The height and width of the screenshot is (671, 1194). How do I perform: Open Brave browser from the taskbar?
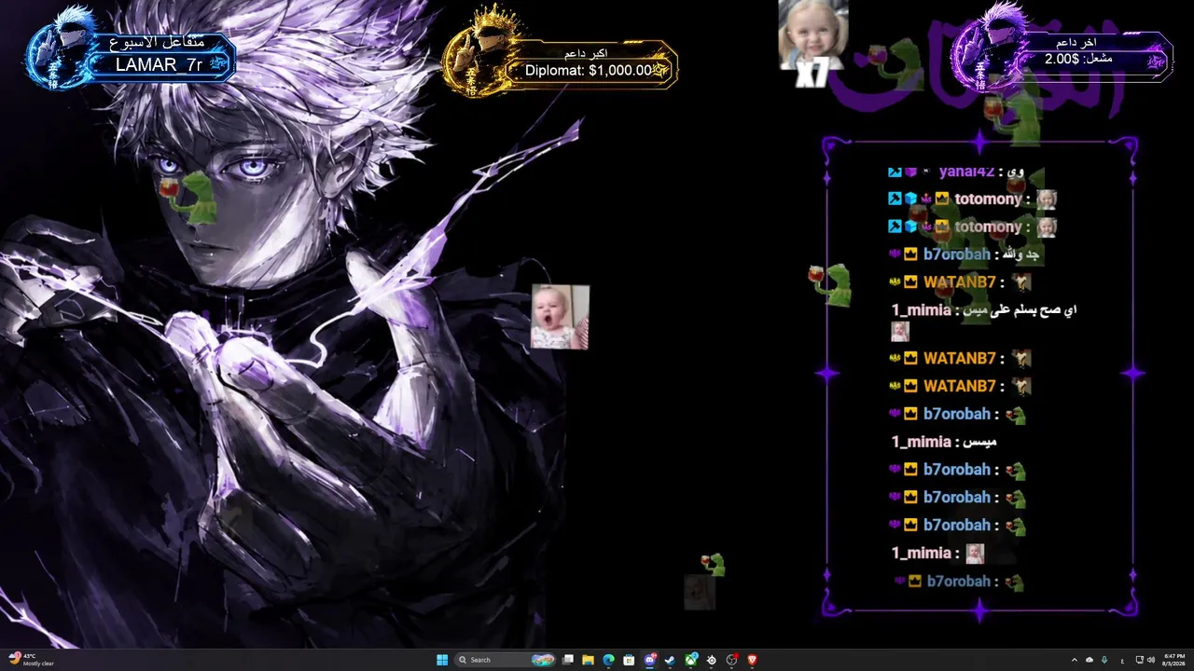(753, 660)
